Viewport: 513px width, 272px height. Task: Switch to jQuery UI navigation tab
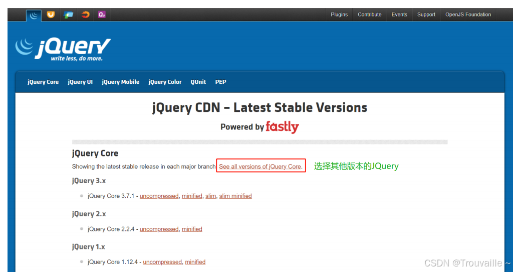point(80,82)
